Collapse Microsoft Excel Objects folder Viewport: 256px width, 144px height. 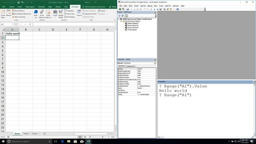coord(121,21)
